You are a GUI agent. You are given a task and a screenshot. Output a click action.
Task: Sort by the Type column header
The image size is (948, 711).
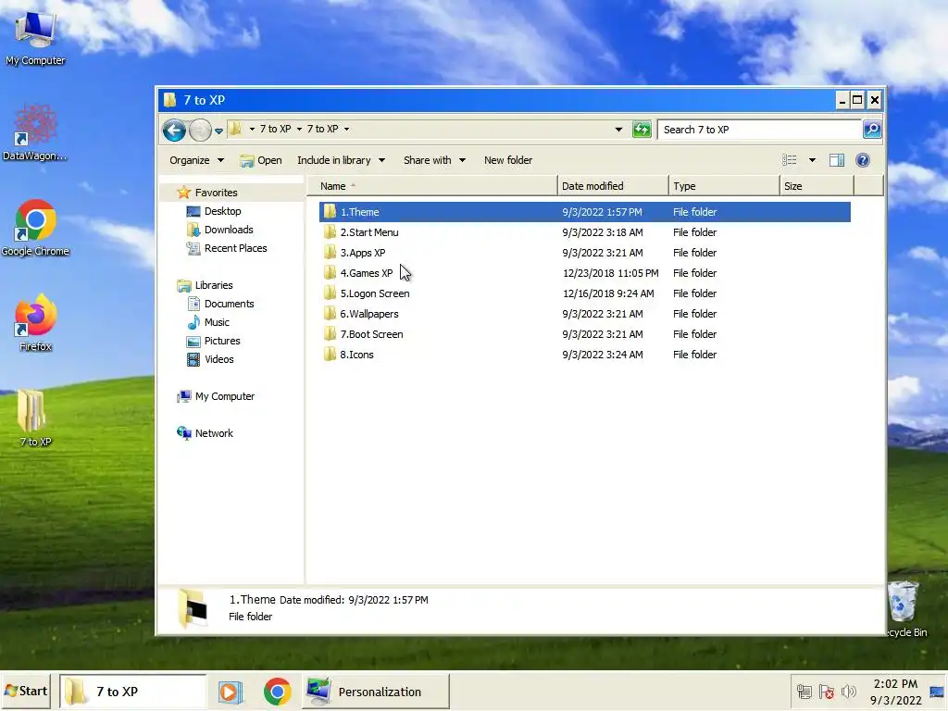724,186
